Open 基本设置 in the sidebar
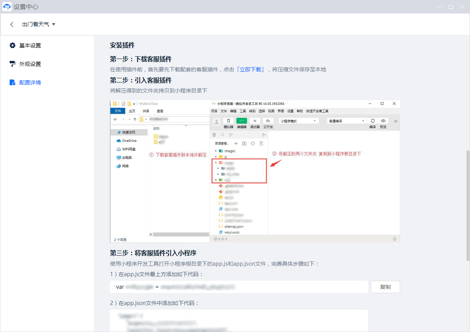This screenshot has width=470, height=332. pyautogui.click(x=30, y=46)
